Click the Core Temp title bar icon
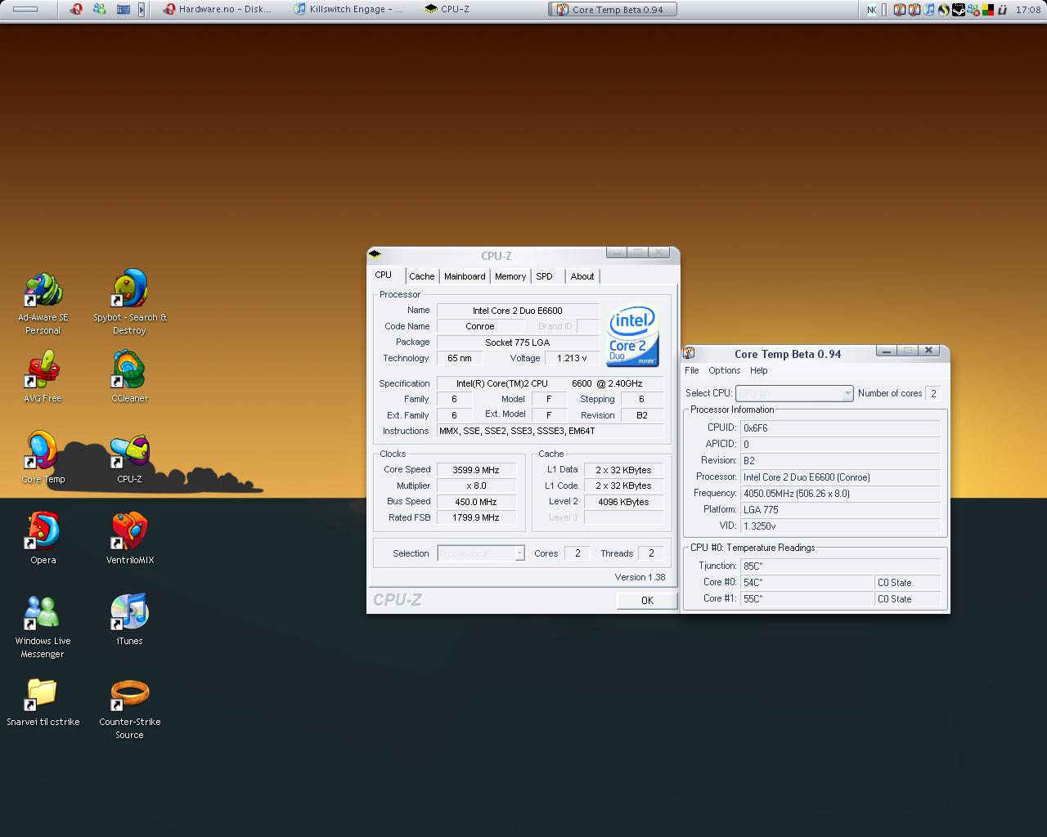Viewport: 1047px width, 837px height. coord(689,353)
